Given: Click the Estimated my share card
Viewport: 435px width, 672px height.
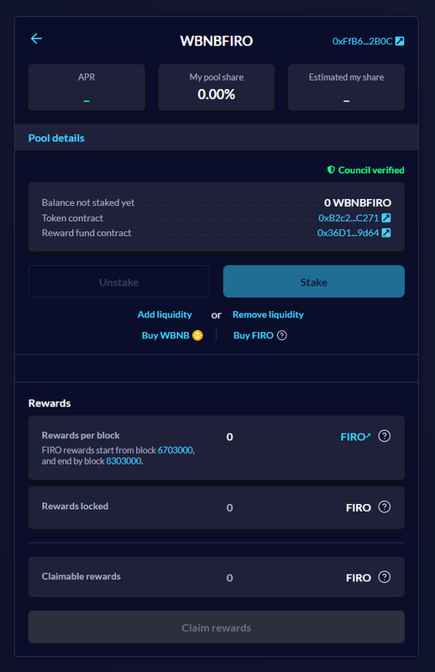Looking at the screenshot, I should point(346,87).
